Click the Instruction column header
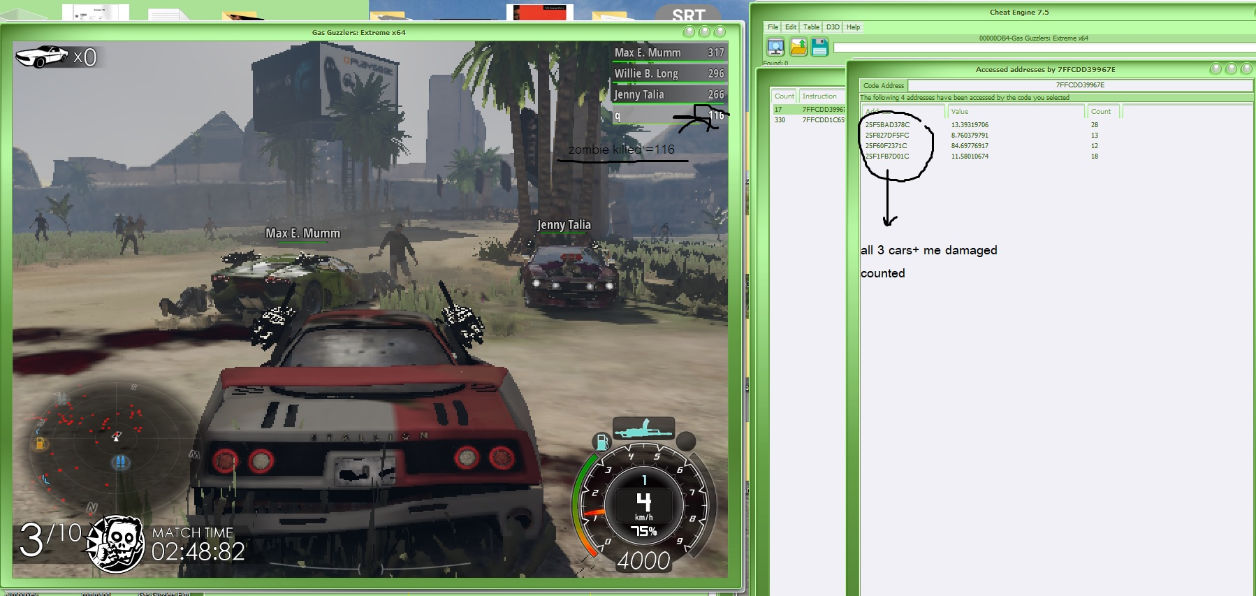The width and height of the screenshot is (1256, 596). (820, 96)
